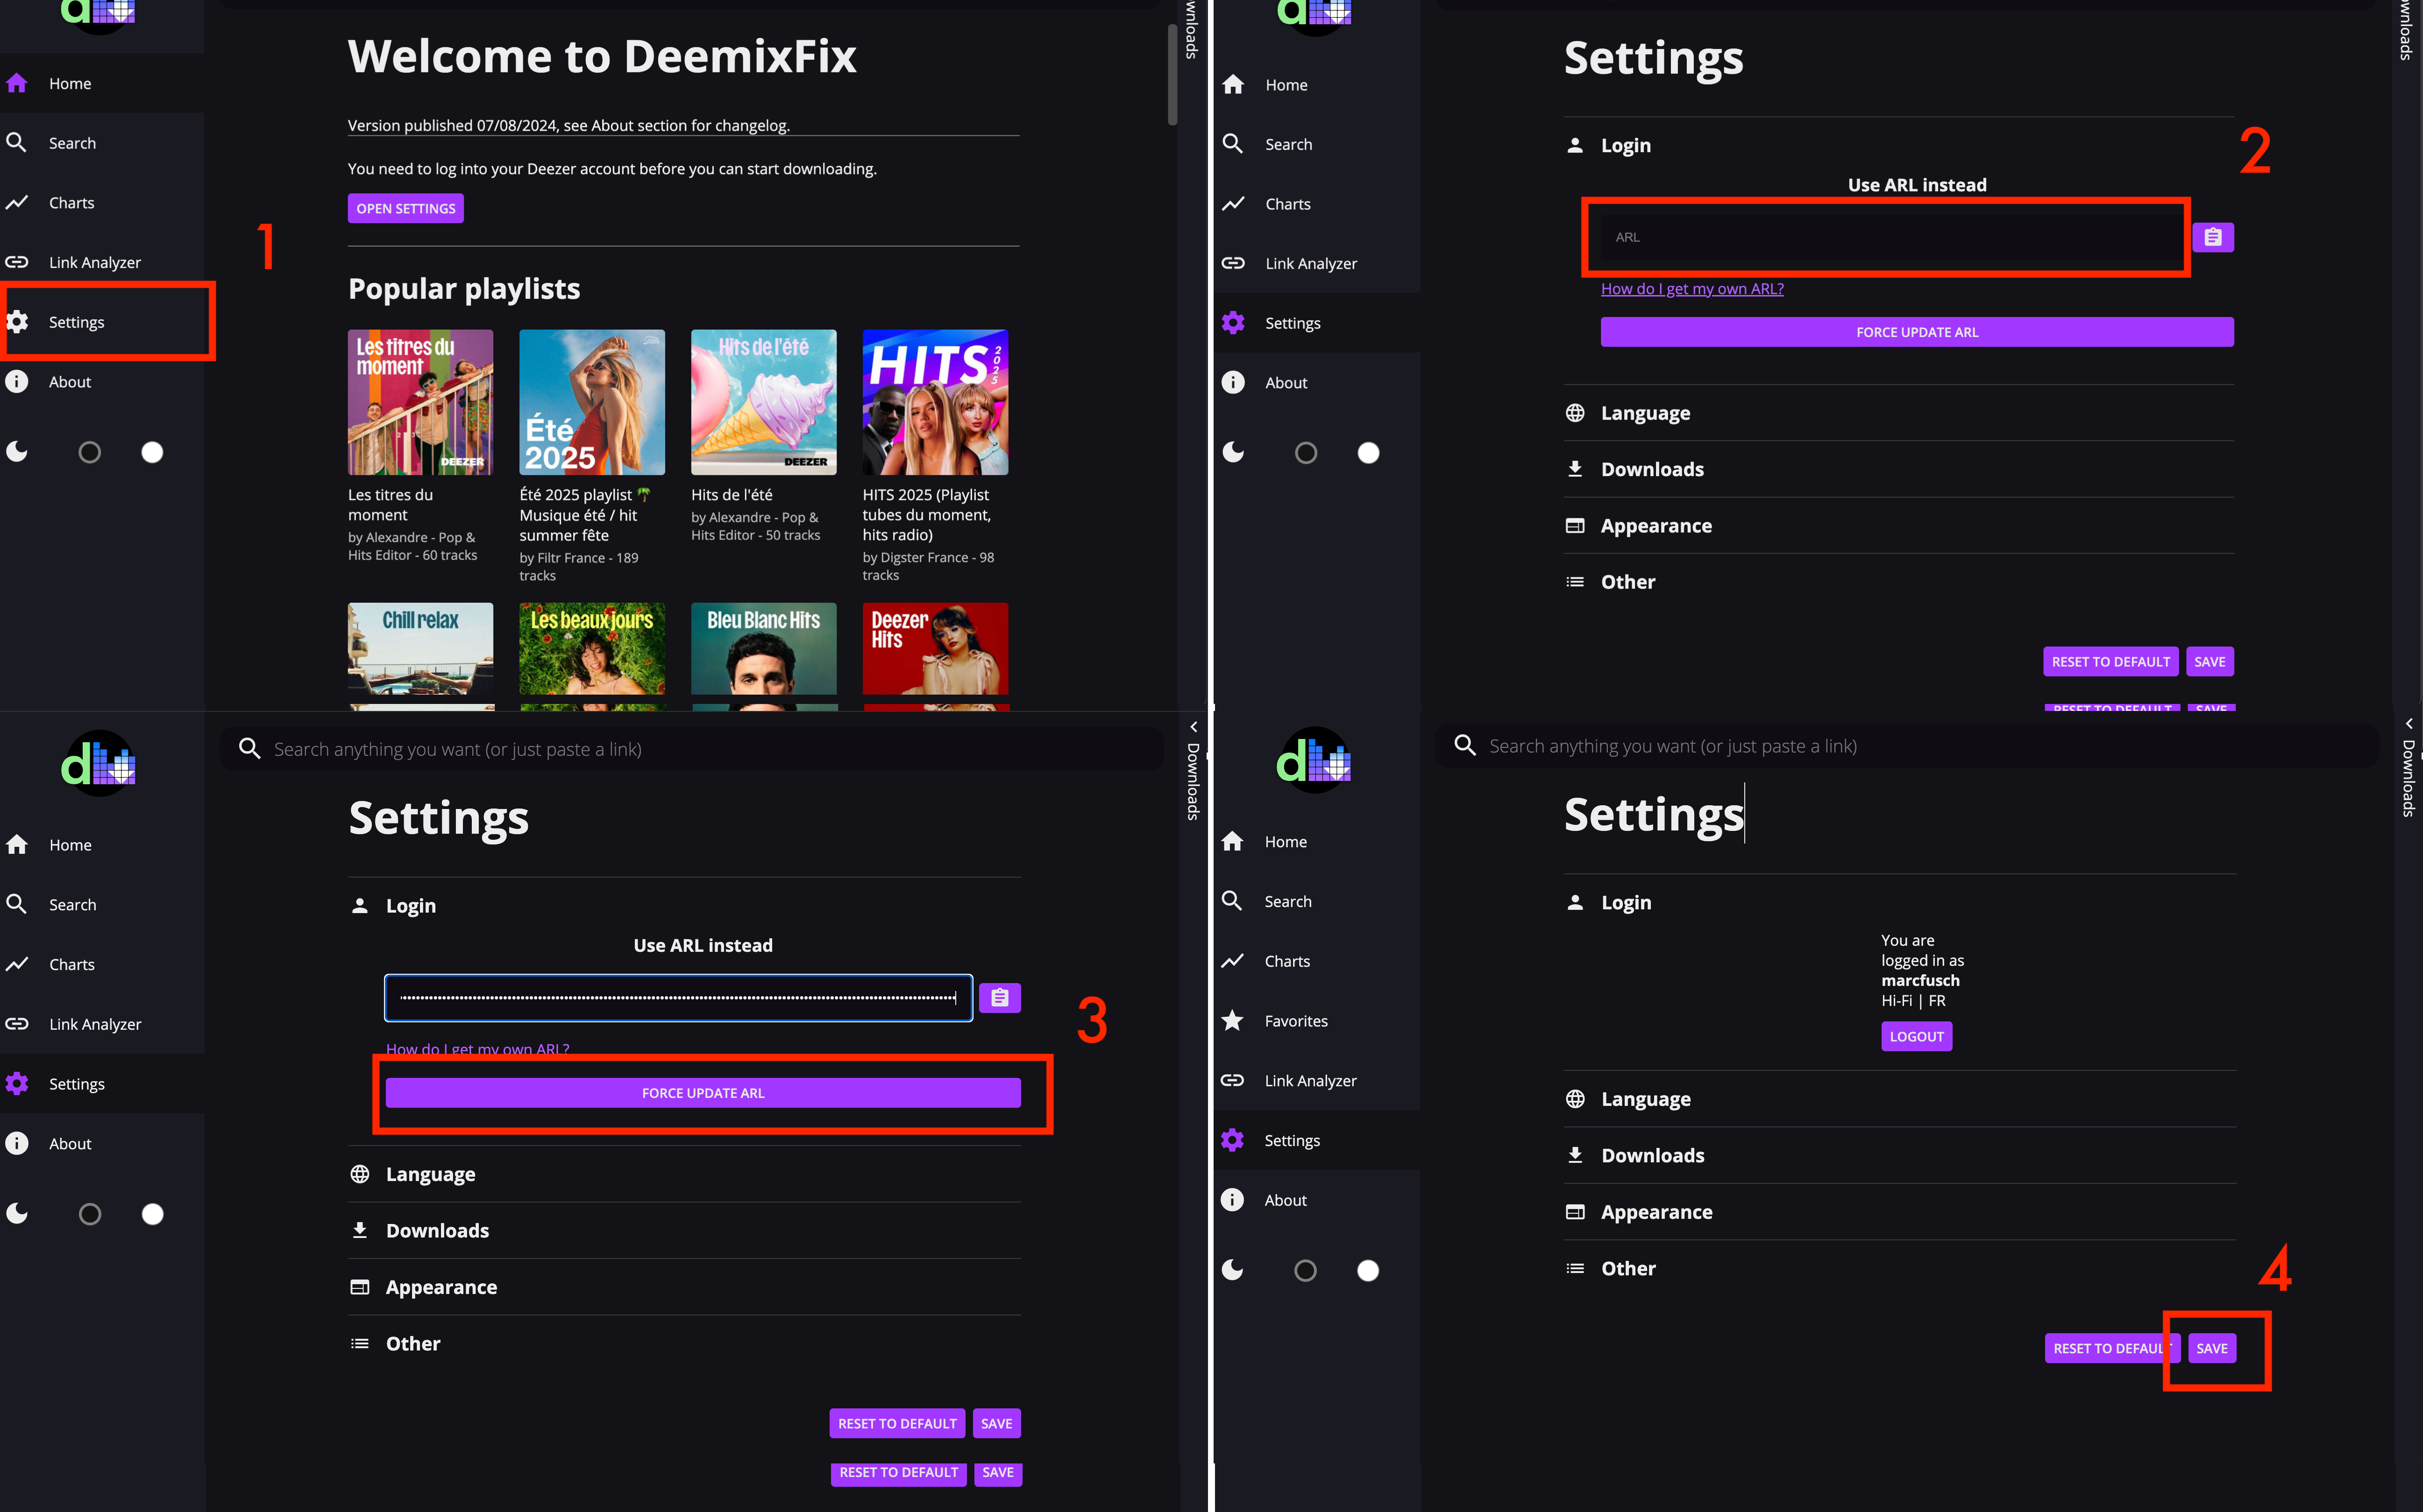Expand the Appearance section on the logged-in settings screen
The image size is (2423, 1512).
point(1900,1212)
